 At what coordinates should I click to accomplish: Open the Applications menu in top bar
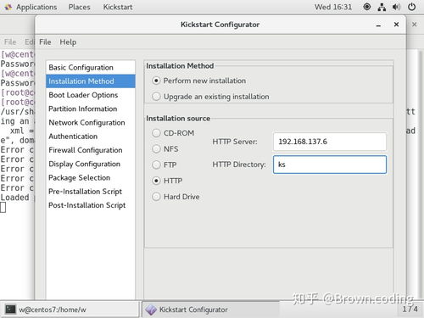pyautogui.click(x=31, y=7)
